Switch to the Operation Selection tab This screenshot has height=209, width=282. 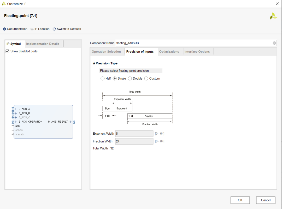pos(106,52)
